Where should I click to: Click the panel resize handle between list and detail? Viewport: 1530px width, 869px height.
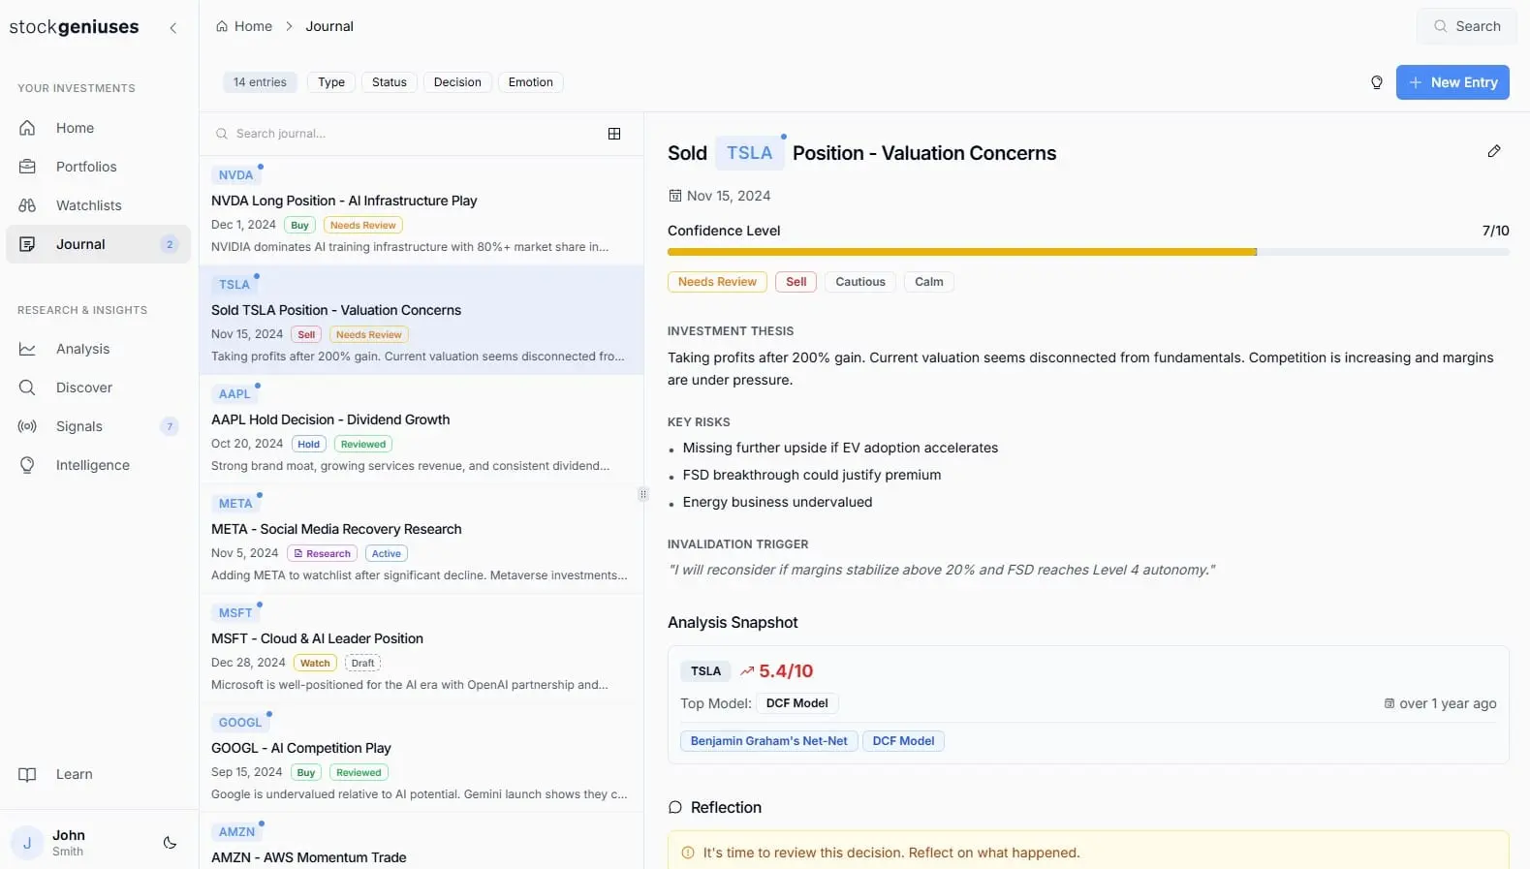pos(643,494)
